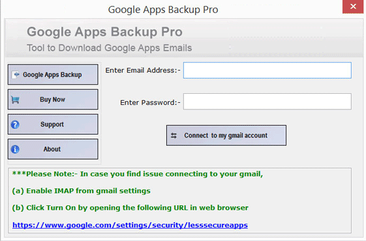Click the 'Enable IMAP from gmail settings' note
Image resolution: width=366 pixels, height=241 pixels.
pos(82,191)
